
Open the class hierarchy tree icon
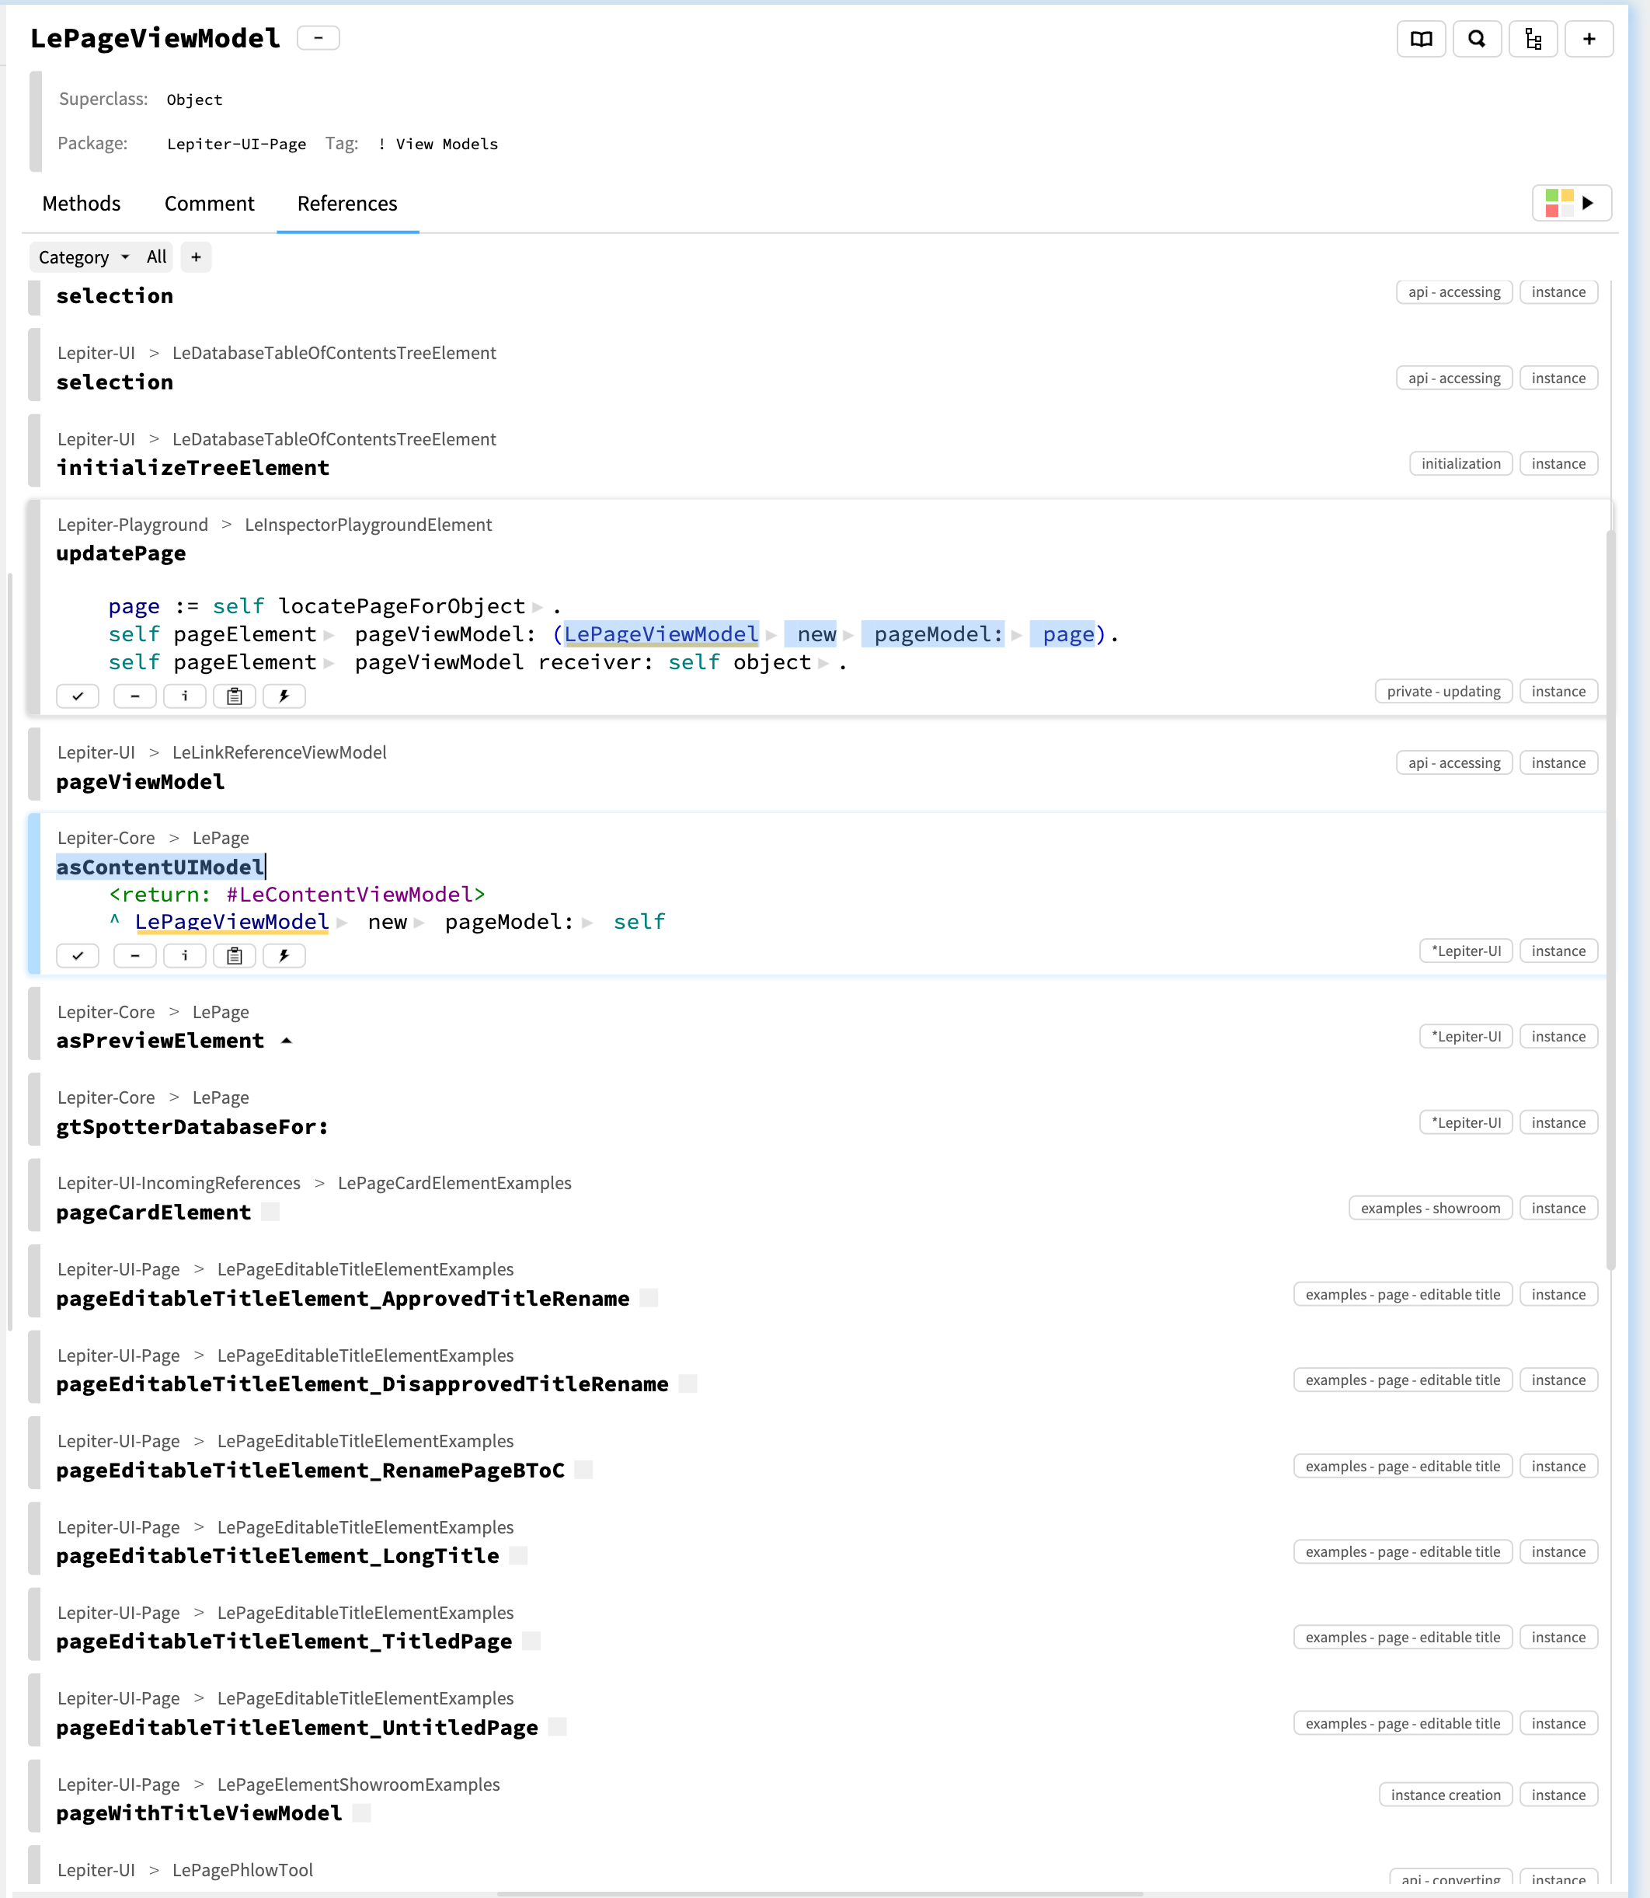[1533, 39]
